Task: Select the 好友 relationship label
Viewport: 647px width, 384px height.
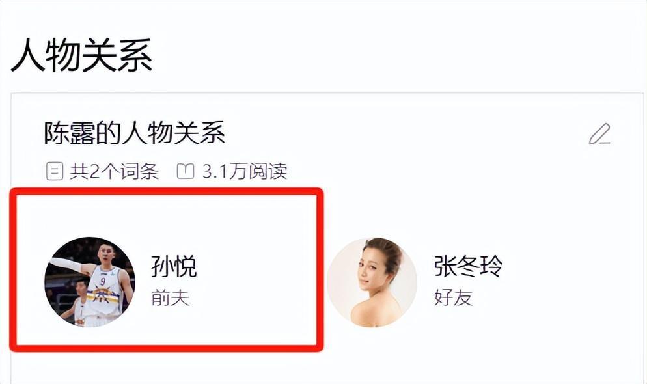Action: pyautogui.click(x=453, y=297)
